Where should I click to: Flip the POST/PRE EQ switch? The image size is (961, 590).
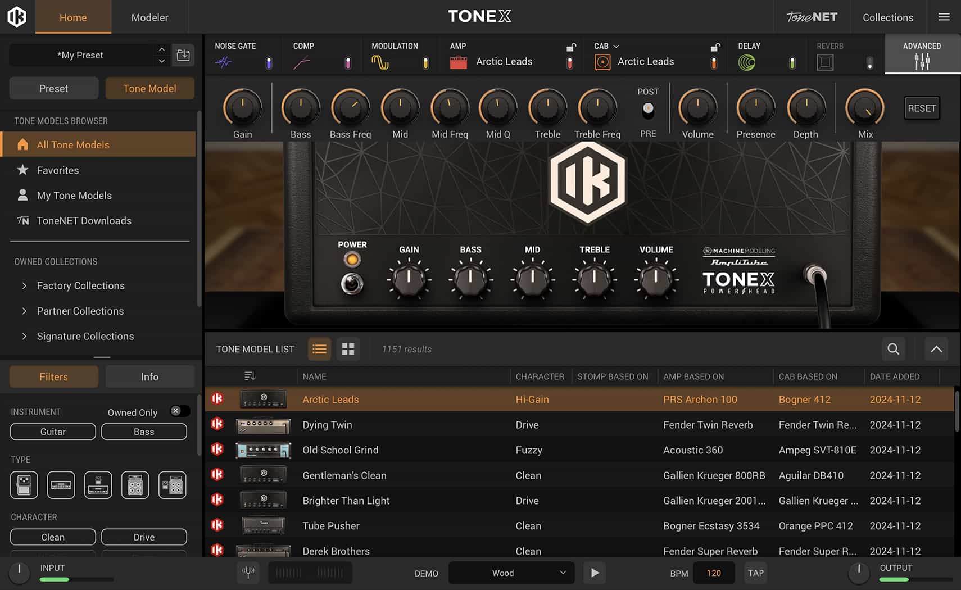point(648,111)
